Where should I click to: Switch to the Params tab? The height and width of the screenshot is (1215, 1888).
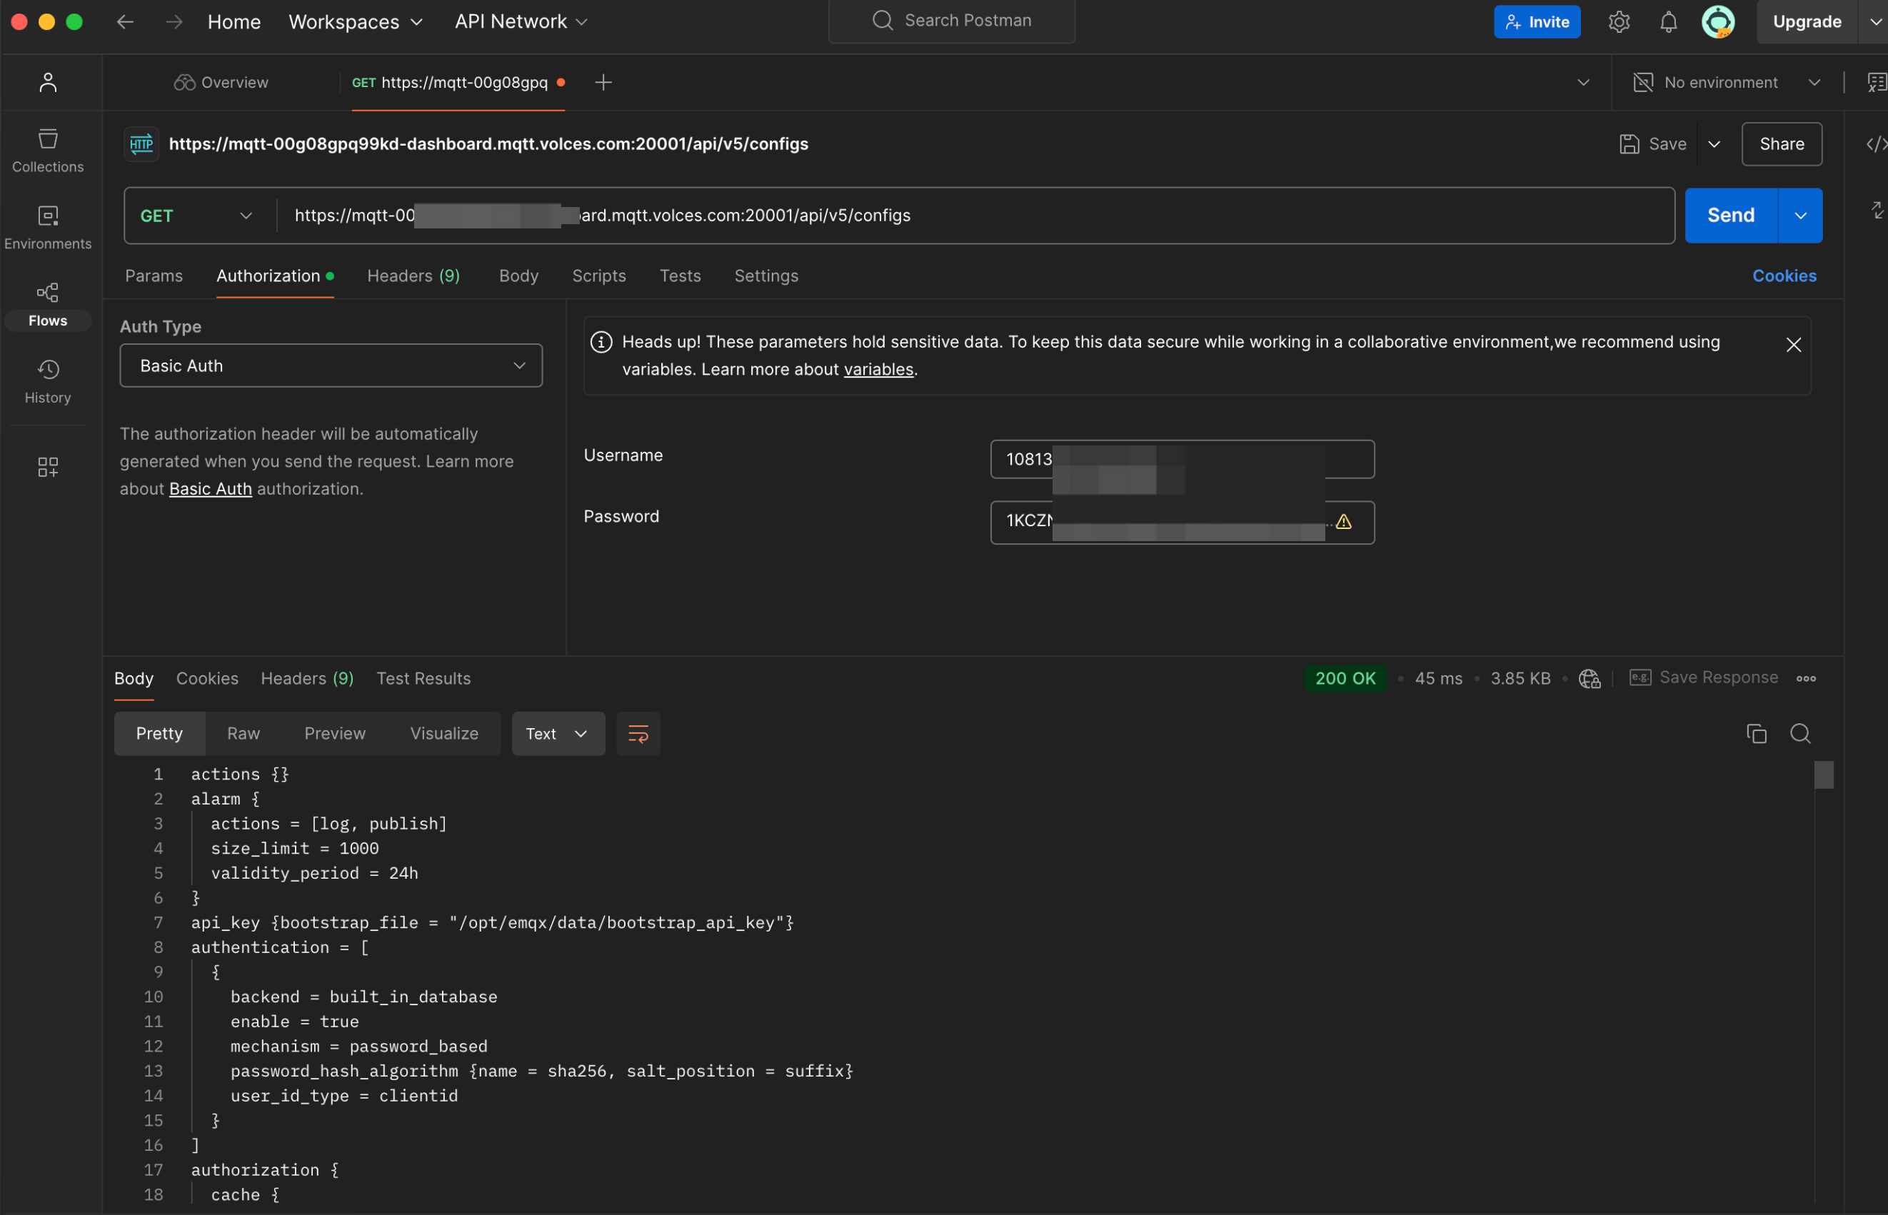coord(154,276)
